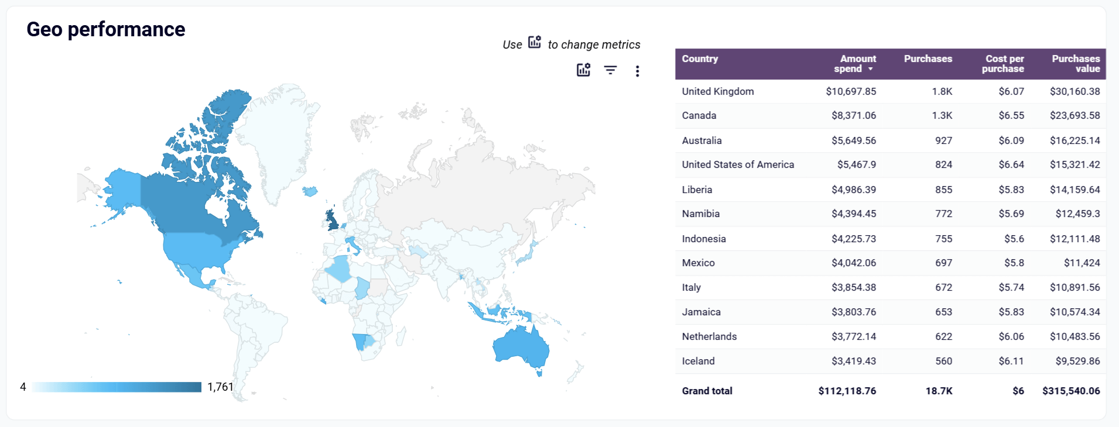Click the 1.8K purchases cell
This screenshot has height=427, width=1119.
(x=942, y=91)
